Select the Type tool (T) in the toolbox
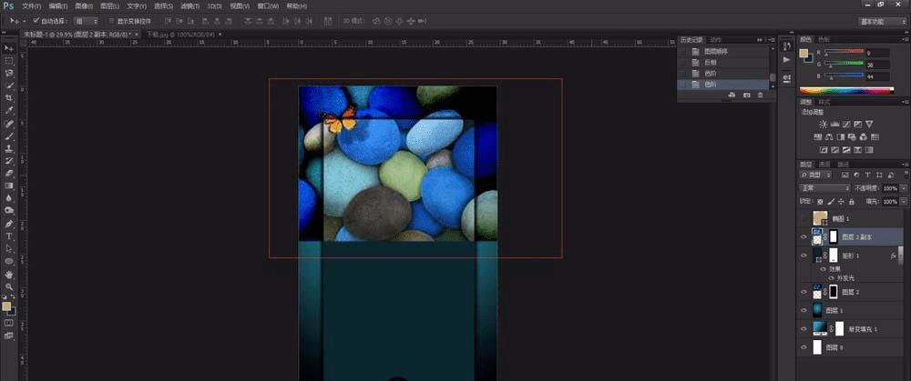911x381 pixels. pyautogui.click(x=9, y=236)
